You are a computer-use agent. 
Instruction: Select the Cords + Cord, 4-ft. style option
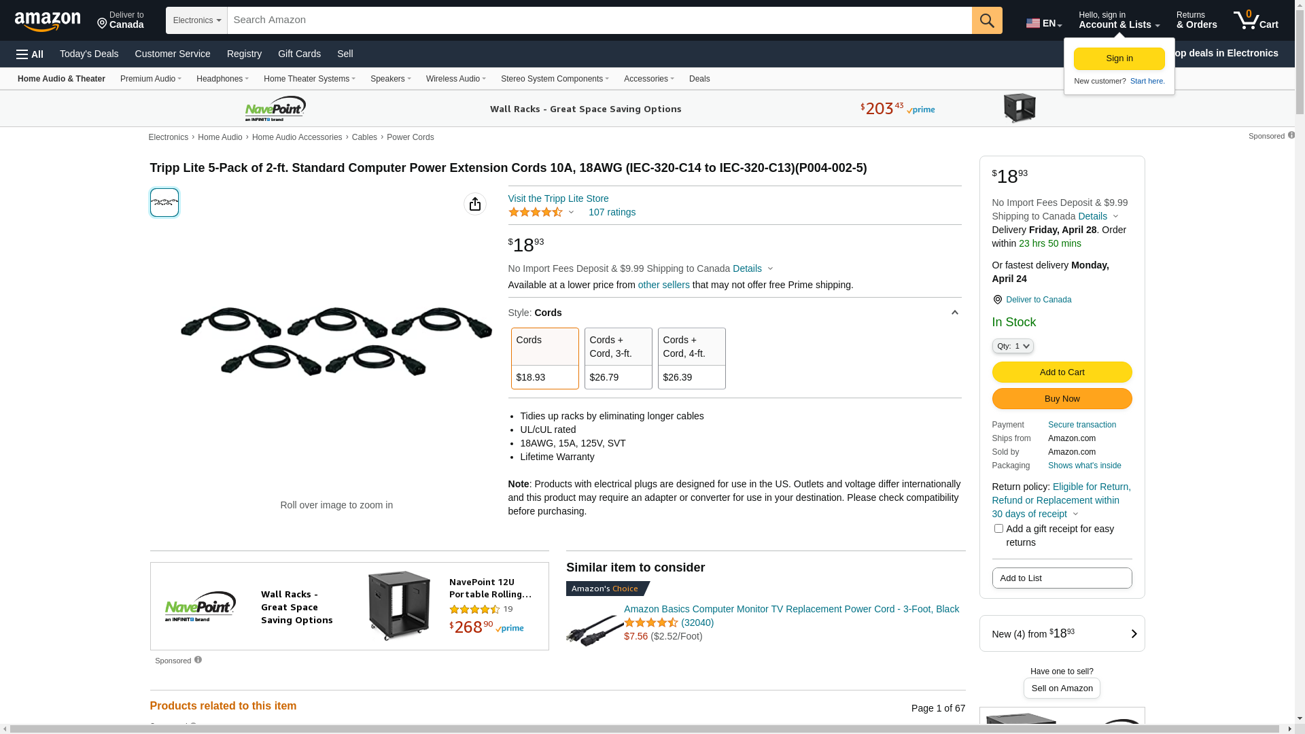pos(691,358)
